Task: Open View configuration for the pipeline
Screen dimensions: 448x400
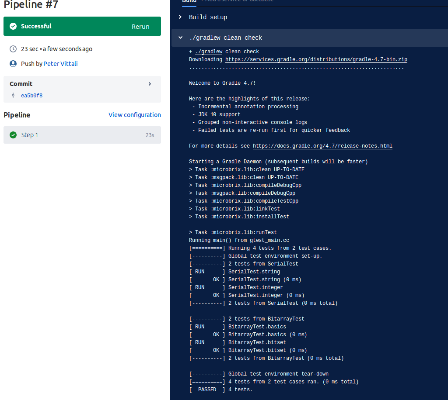Action: 134,114
